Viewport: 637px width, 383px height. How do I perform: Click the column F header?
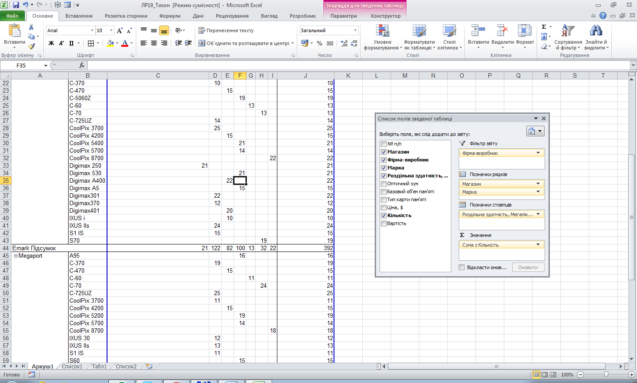tap(240, 75)
